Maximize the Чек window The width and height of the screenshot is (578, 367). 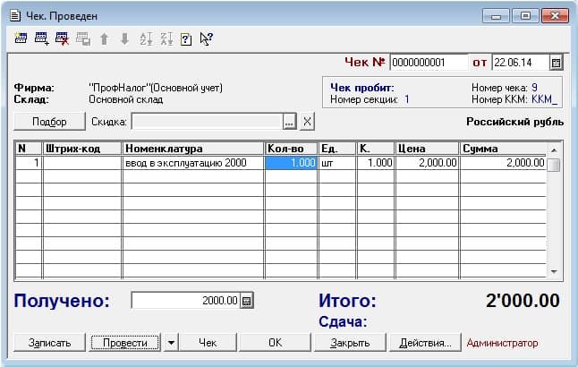(x=525, y=16)
